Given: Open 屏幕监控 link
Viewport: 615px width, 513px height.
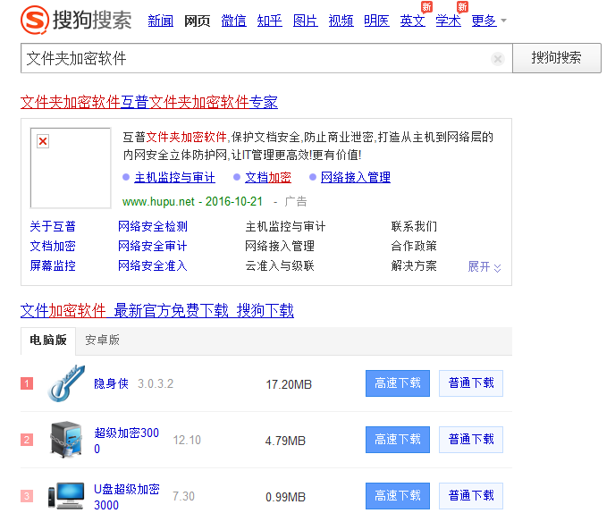Looking at the screenshot, I should coord(53,265).
